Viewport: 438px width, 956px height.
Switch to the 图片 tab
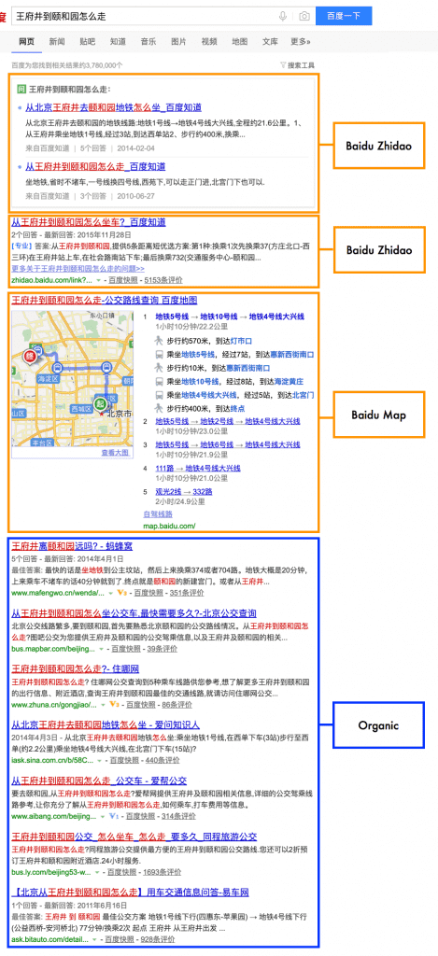coord(178,42)
